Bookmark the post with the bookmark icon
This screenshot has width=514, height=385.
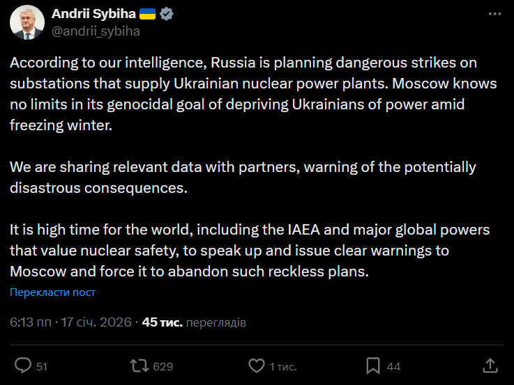373,366
